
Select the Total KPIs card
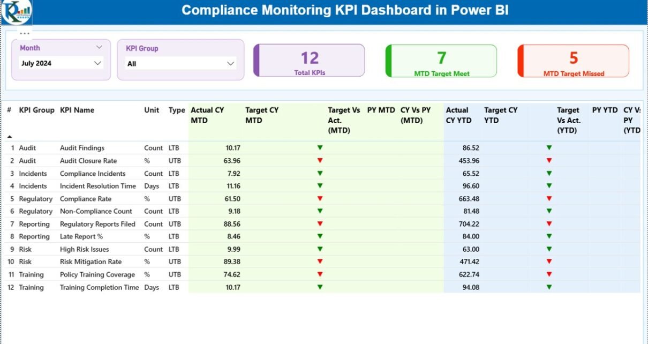tap(310, 61)
